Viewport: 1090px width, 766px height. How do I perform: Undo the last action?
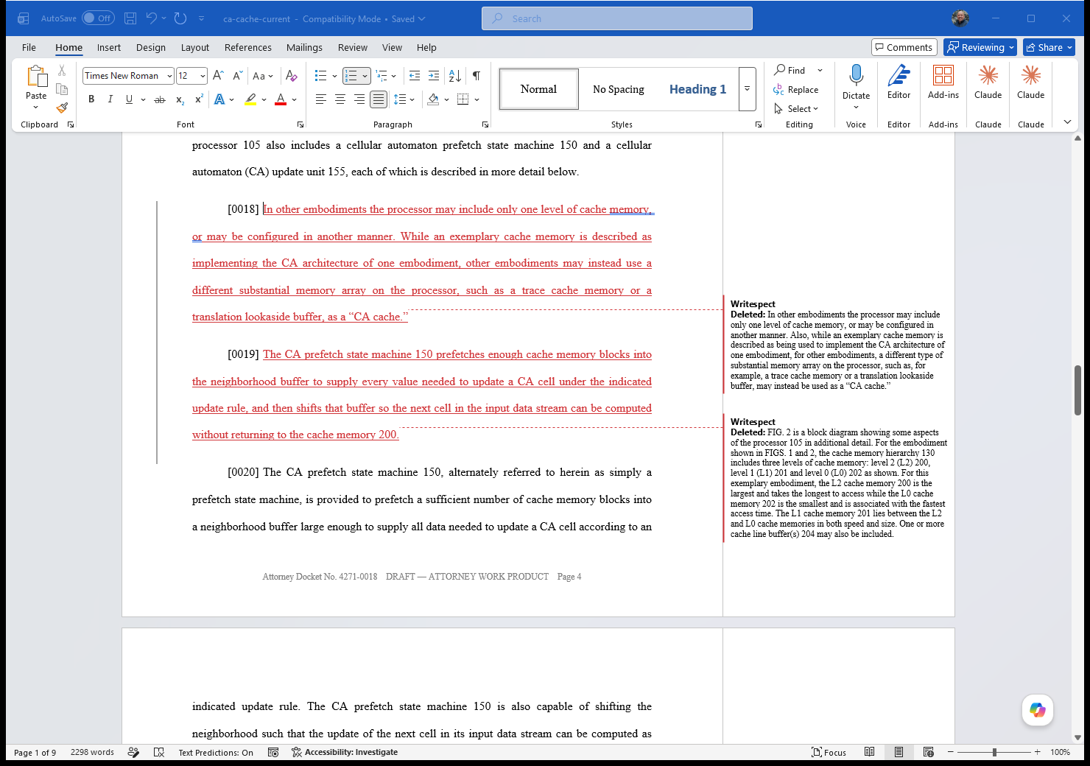[x=152, y=18]
